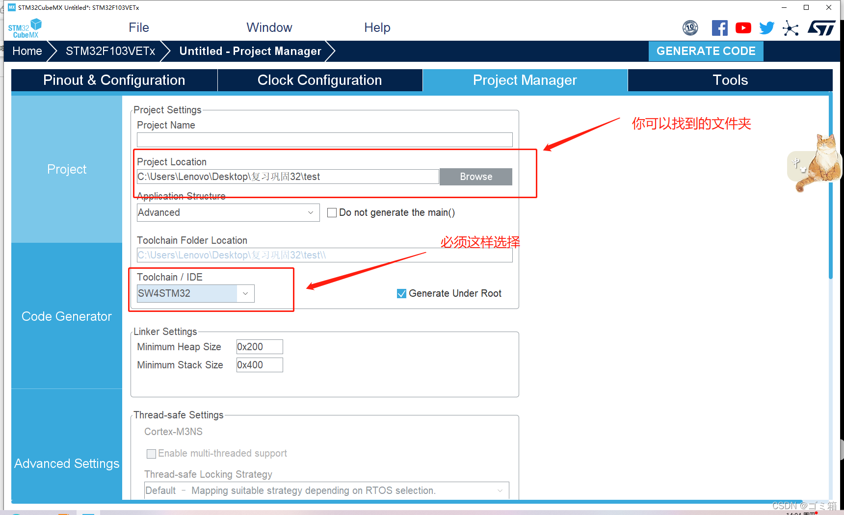Image resolution: width=844 pixels, height=515 pixels.
Task: Switch to Pinout & Configuration tab
Action: click(x=114, y=80)
